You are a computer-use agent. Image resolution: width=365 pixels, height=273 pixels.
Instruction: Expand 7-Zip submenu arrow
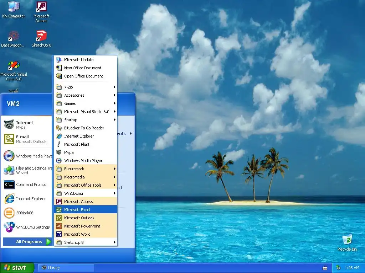click(114, 87)
